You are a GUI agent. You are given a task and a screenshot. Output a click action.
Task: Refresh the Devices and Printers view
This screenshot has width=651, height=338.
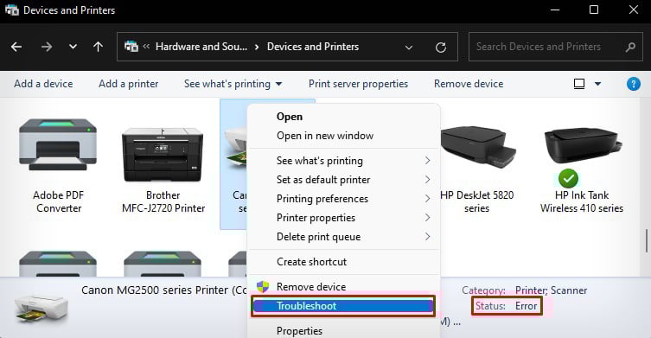(x=441, y=48)
